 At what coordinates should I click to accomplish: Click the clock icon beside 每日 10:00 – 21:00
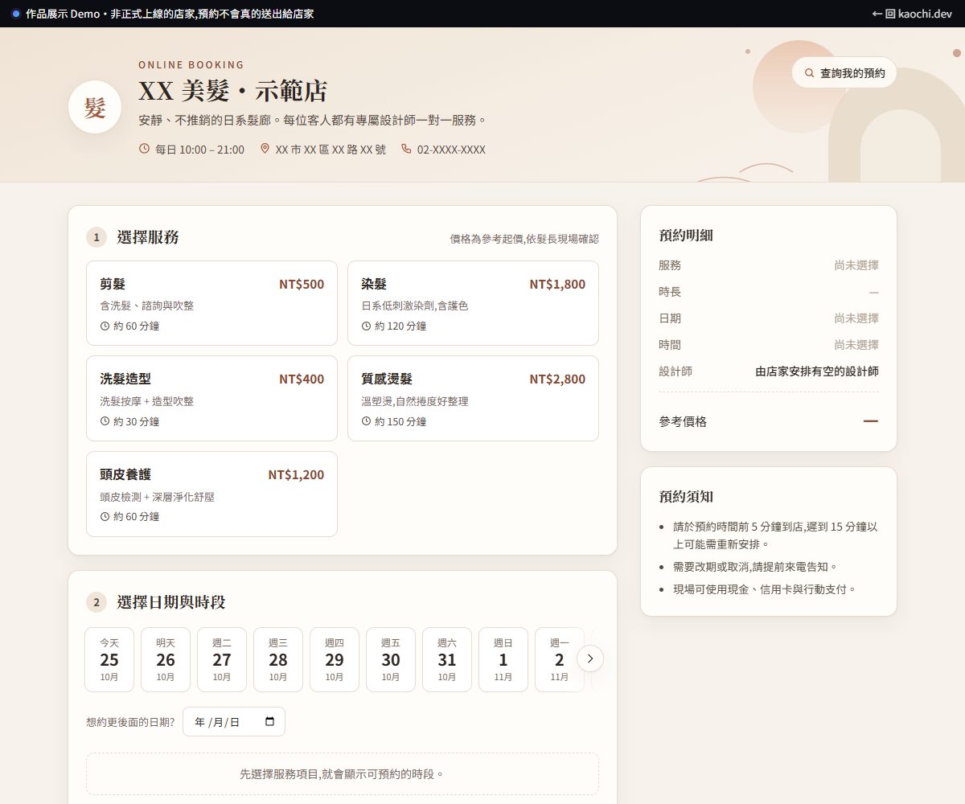(x=145, y=149)
